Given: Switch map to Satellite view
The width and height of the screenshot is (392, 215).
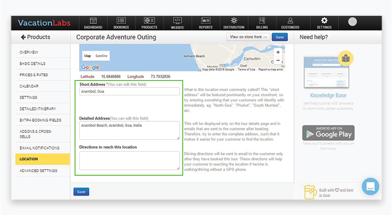Looking at the screenshot, I should [x=102, y=56].
